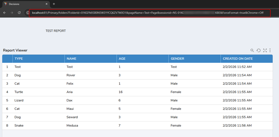The height and width of the screenshot is (137, 279).
Task: Open a new browser tab
Action: pyautogui.click(x=54, y=4)
